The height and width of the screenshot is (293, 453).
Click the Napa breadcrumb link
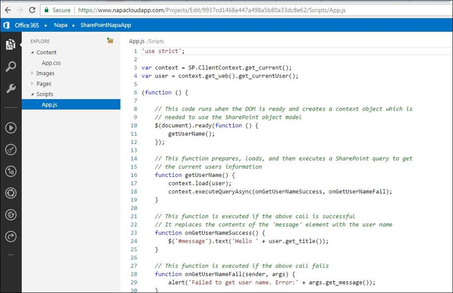(x=61, y=25)
